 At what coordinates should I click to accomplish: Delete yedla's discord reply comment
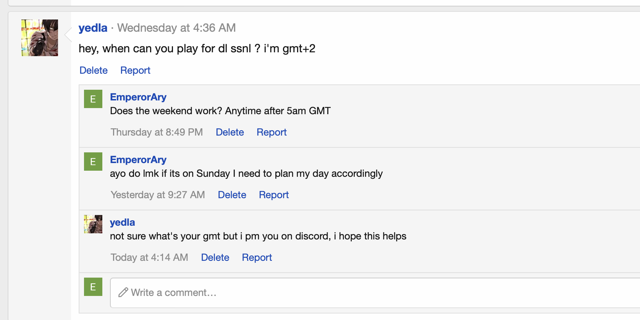click(x=215, y=257)
